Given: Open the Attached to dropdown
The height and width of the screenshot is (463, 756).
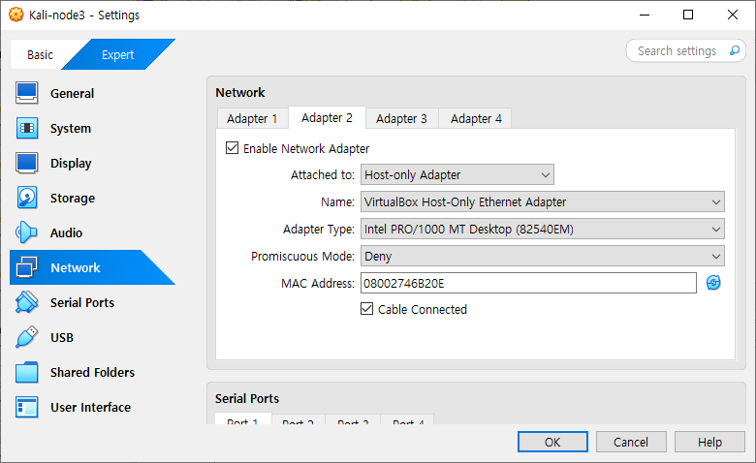Looking at the screenshot, I should pyautogui.click(x=457, y=174).
